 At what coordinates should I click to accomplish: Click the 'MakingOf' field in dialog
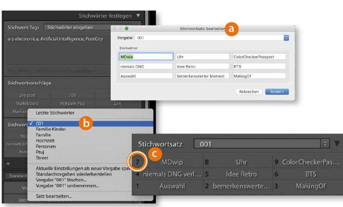click(259, 76)
